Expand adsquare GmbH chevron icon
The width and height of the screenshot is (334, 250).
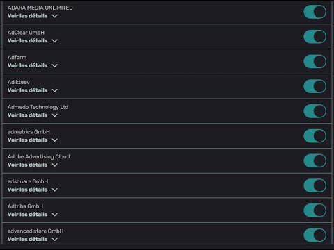tap(55, 190)
